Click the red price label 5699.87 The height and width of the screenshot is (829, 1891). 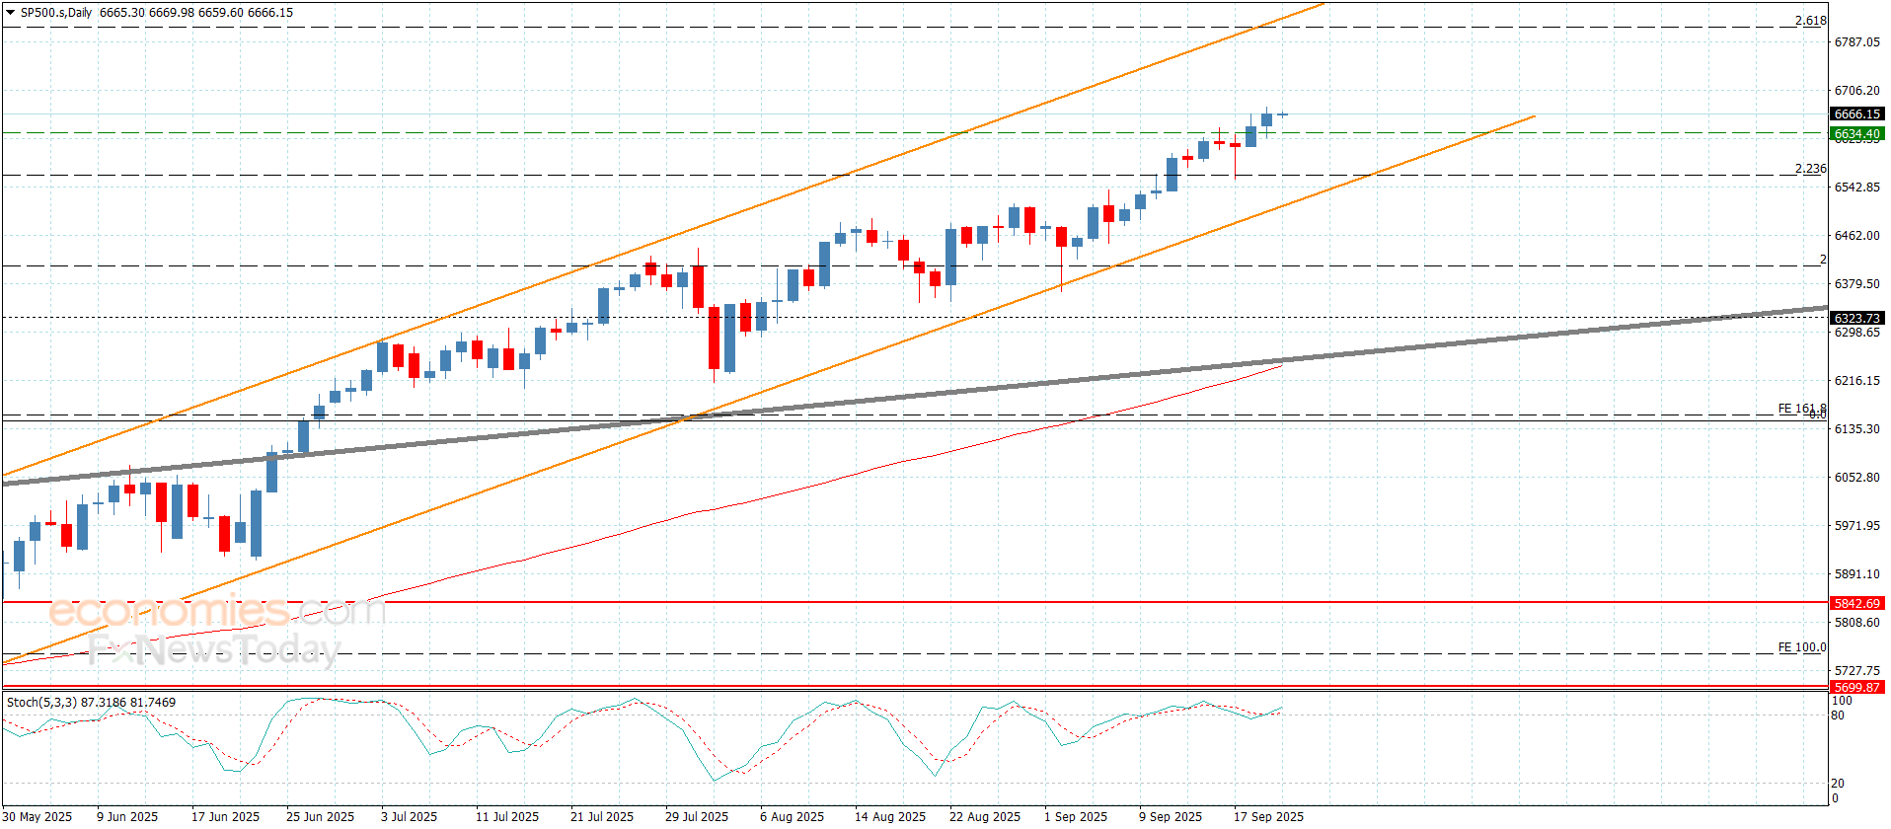tap(1856, 687)
